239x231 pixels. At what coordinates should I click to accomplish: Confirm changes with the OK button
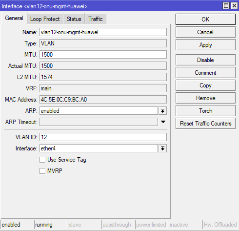205,20
